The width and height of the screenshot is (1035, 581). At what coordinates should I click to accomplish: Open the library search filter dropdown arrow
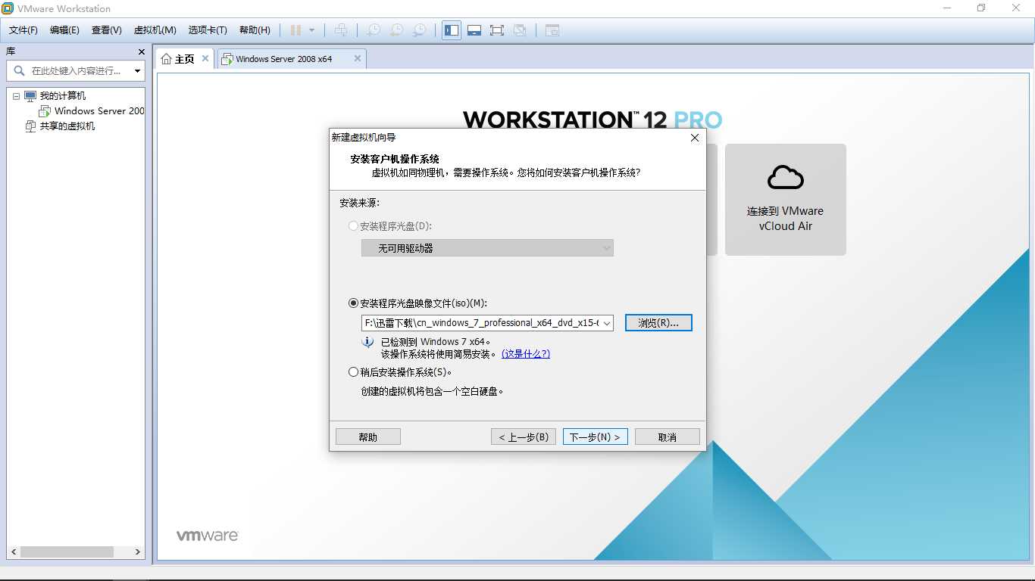[138, 71]
